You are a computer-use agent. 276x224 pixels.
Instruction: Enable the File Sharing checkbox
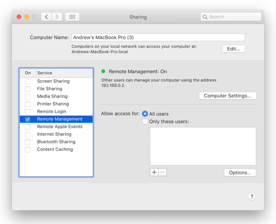click(28, 89)
